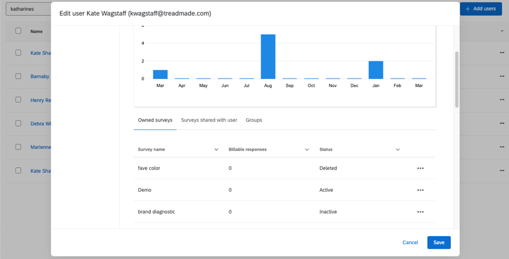Open options menu for brand diagnostic survey
This screenshot has height=259, width=509.
tap(420, 212)
